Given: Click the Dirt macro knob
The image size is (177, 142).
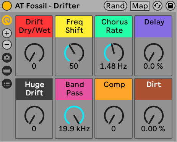Looking at the screenshot, I should point(154,115).
